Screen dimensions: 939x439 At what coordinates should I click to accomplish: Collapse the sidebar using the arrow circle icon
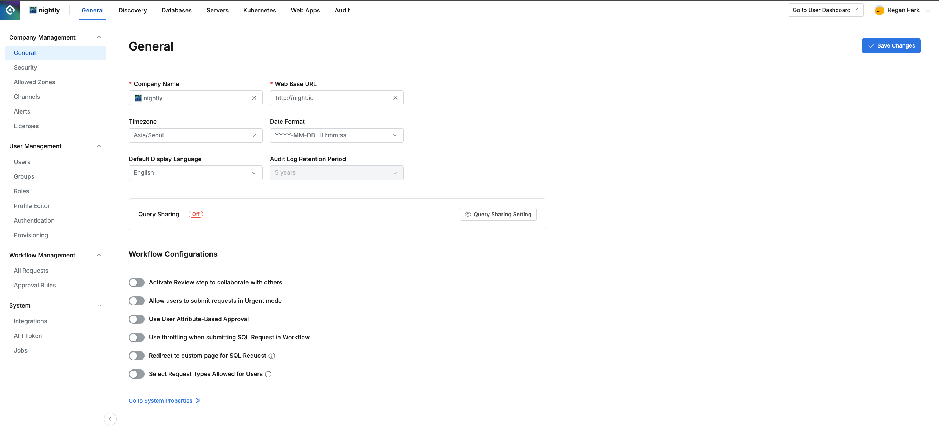[x=110, y=419]
